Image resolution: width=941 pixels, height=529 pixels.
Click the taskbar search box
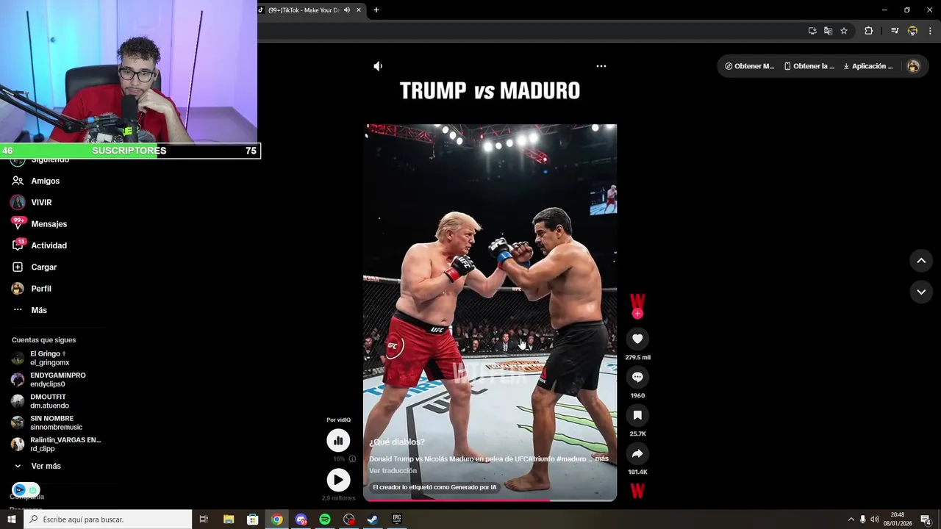[107, 519]
